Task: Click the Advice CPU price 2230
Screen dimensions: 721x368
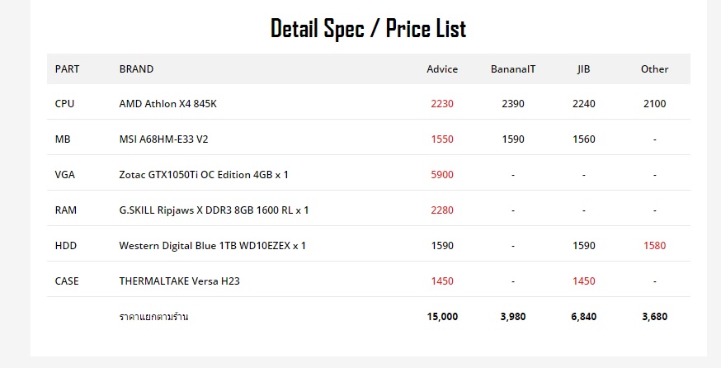Action: 442,104
